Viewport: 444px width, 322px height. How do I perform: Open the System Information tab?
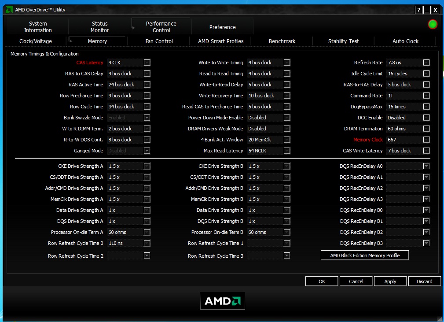tap(38, 27)
